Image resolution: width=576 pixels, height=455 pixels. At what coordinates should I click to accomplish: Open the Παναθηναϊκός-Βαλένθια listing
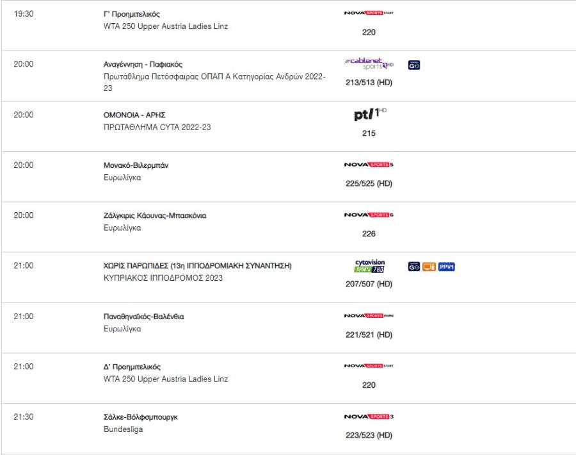pos(143,317)
